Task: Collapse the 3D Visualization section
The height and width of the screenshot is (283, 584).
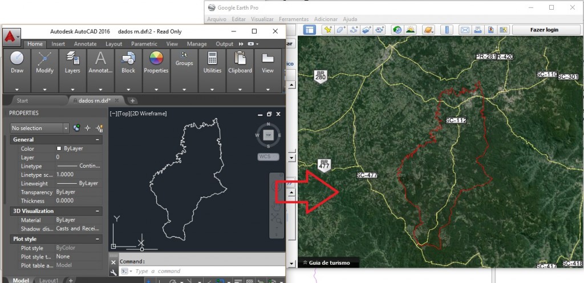Action: [98, 211]
